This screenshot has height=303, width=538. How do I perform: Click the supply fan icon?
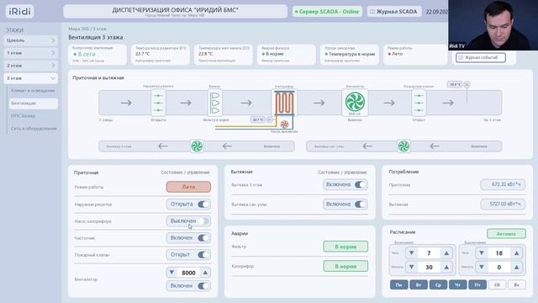click(x=355, y=103)
